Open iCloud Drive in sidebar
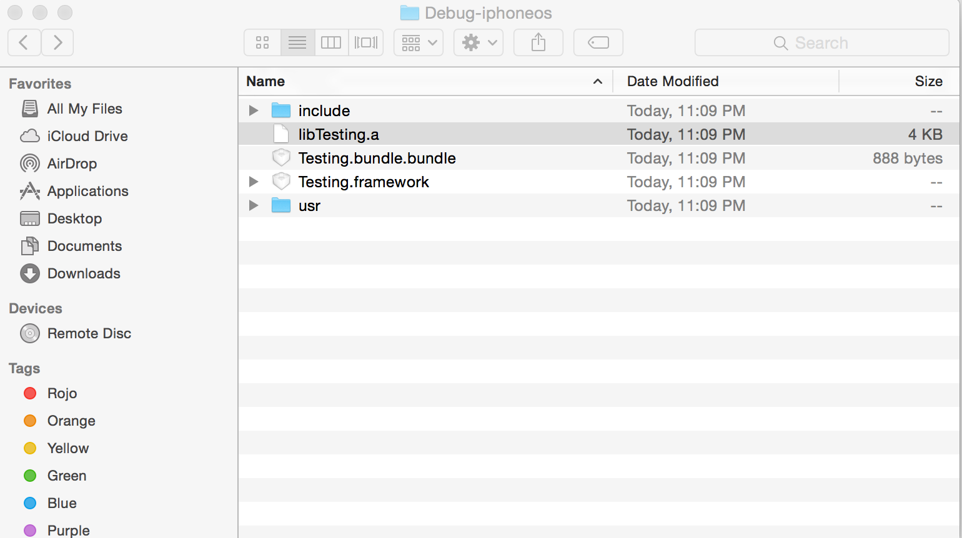Viewport: 962px width, 538px height. coord(74,136)
